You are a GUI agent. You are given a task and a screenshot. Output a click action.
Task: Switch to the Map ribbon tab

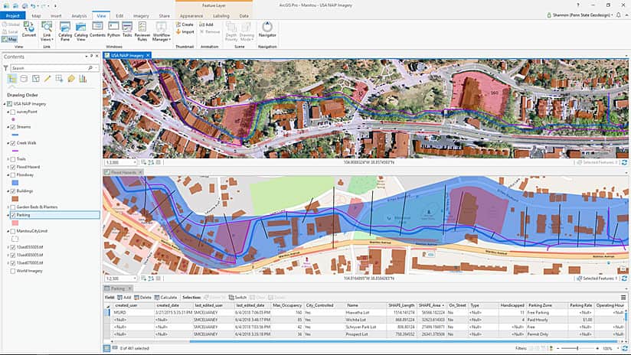click(x=36, y=15)
